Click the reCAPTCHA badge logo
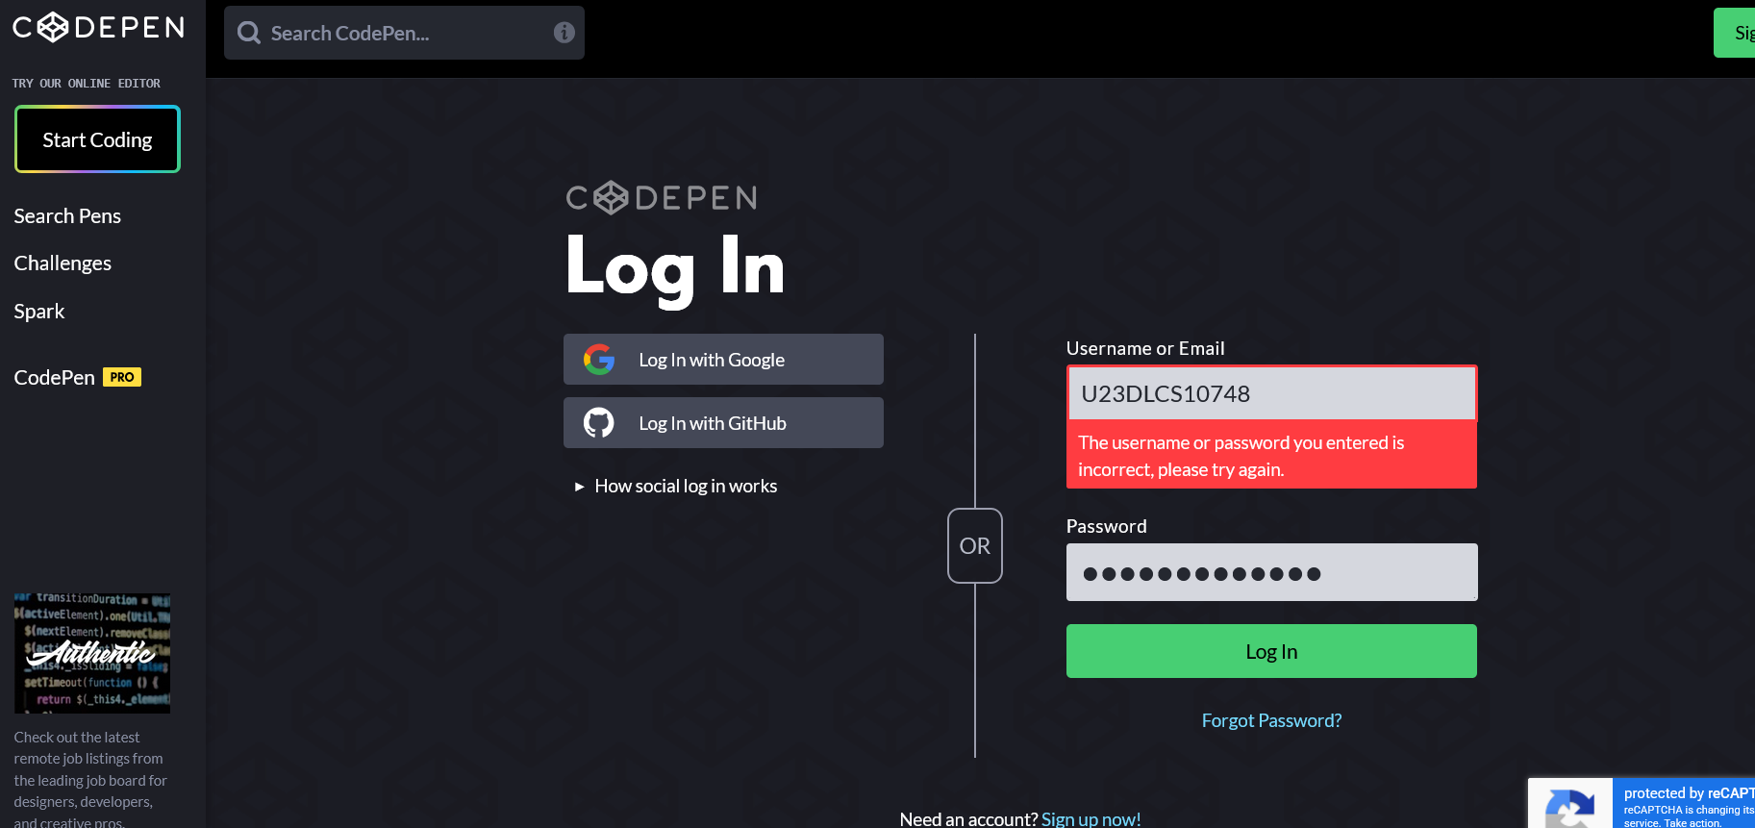 (x=1569, y=806)
